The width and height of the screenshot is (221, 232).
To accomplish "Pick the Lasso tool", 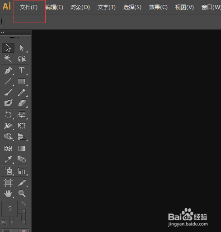I will [22, 59].
